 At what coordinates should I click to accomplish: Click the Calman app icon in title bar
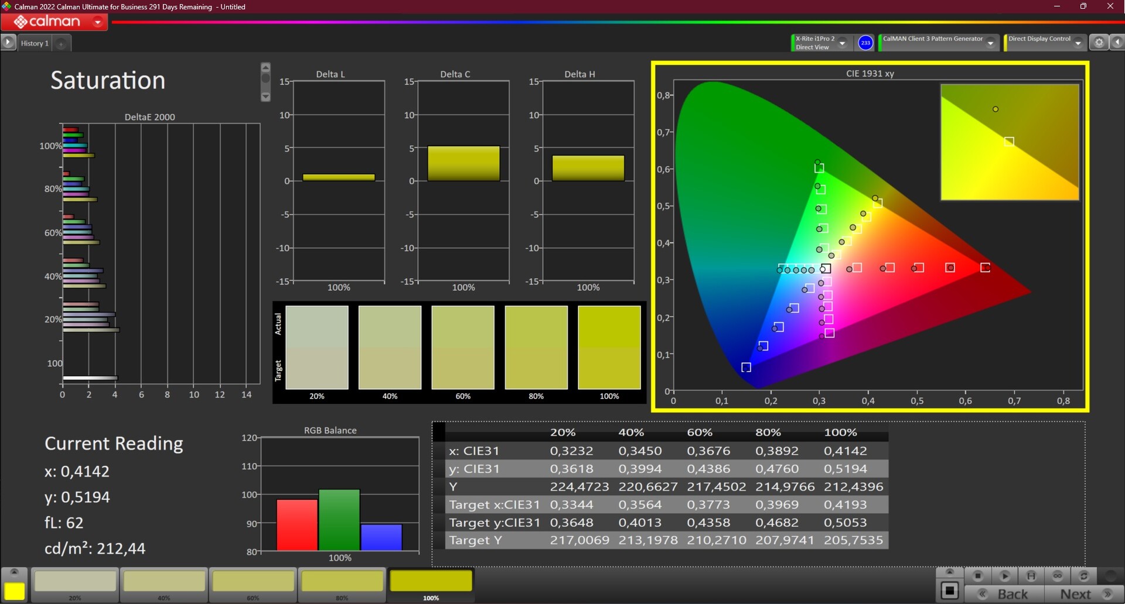[x=6, y=6]
